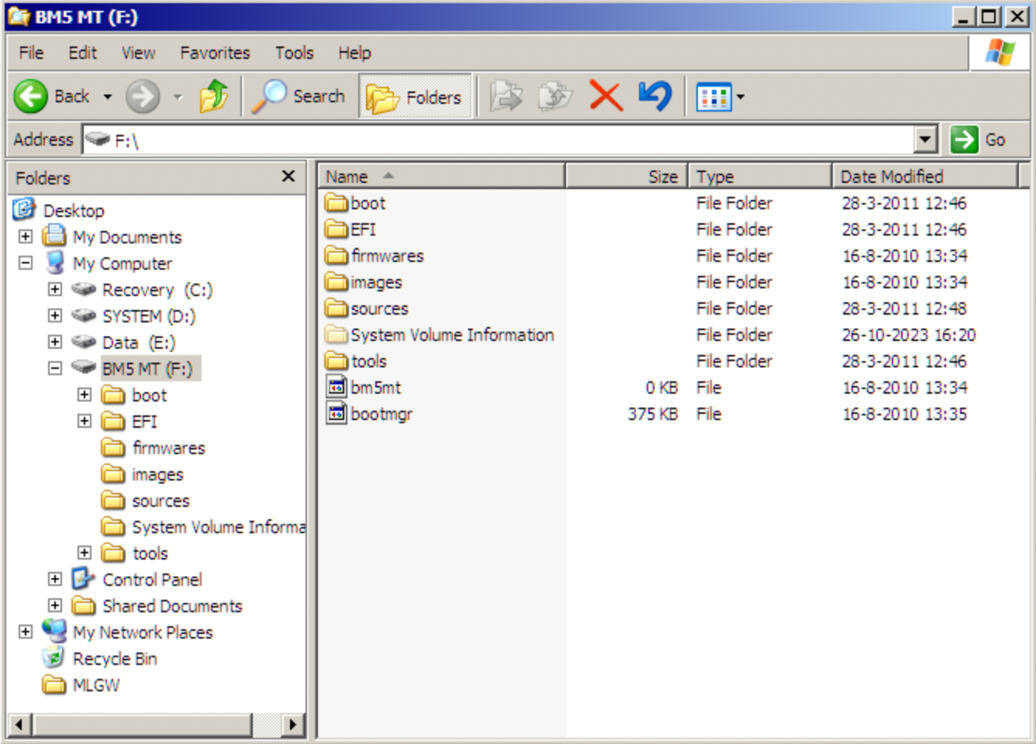Screen dimensions: 1036x744
Task: Select the tools folder in file list
Action: (x=356, y=361)
